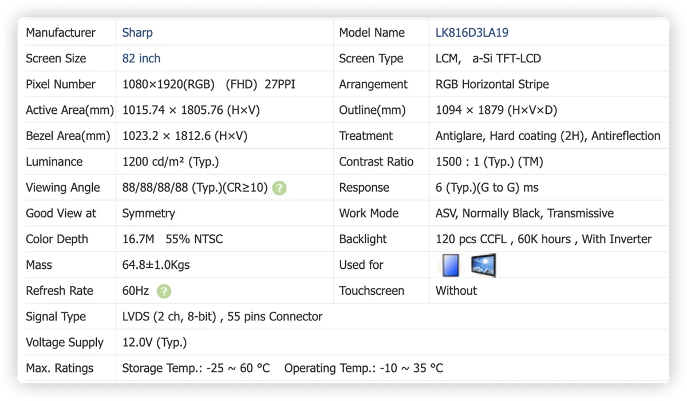Select the 'Operating Temp.: -10 ~ 35 °C' text
This screenshot has height=401, width=687.
(x=364, y=368)
